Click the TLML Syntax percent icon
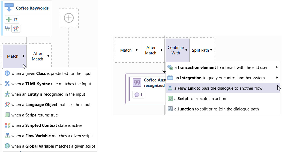This screenshot has height=152, width=282. (x=7, y=84)
